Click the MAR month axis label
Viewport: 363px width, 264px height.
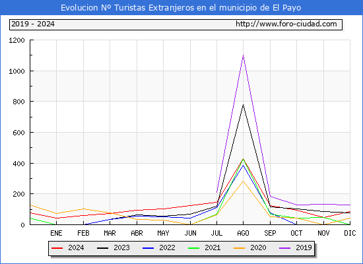pos(110,233)
